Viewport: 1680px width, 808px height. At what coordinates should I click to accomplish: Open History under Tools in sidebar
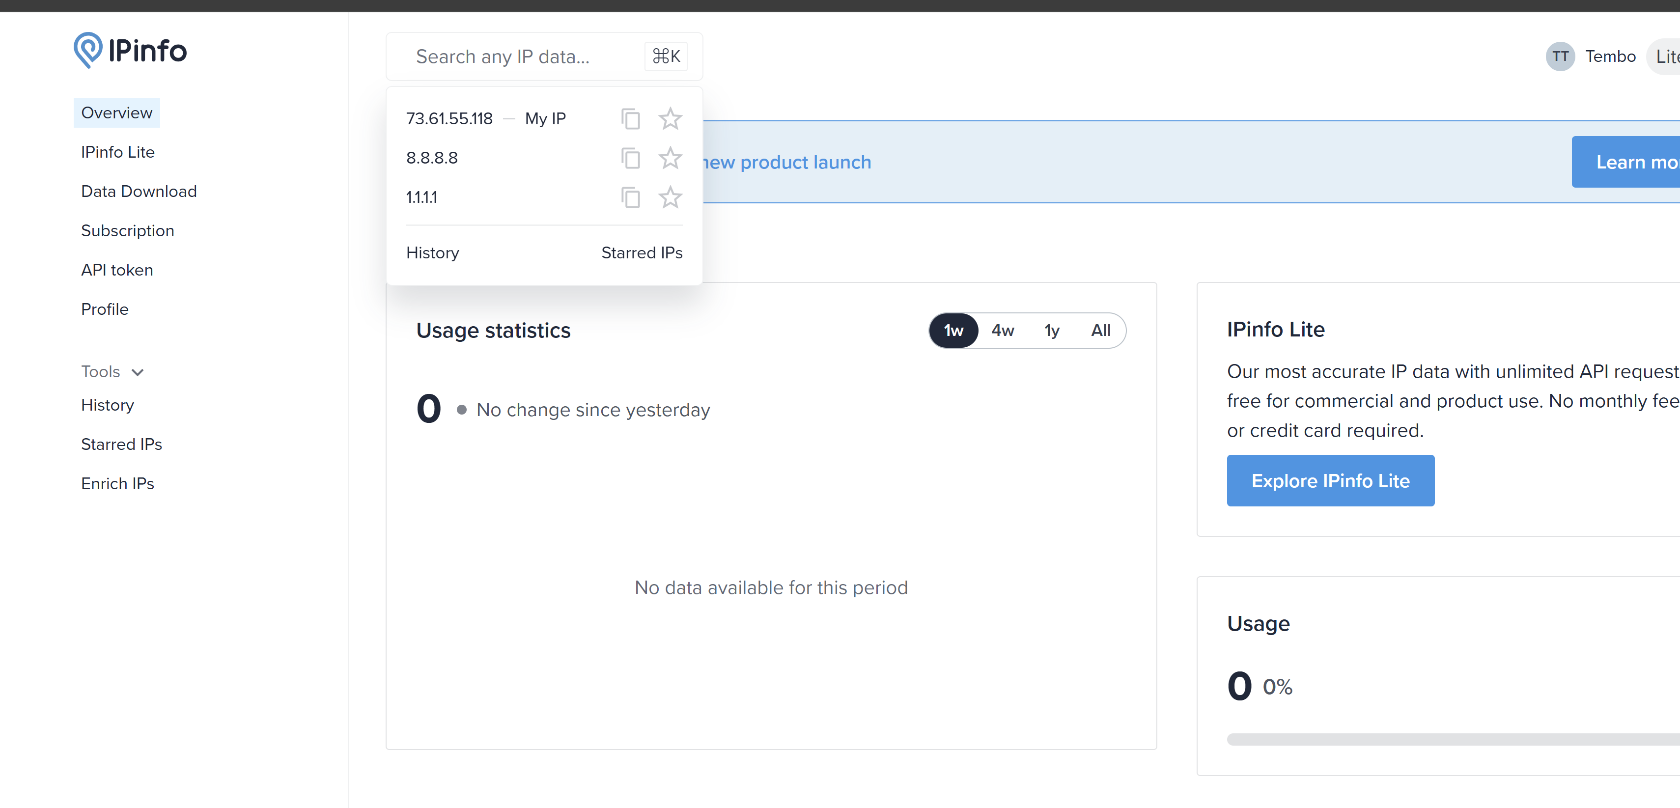click(x=107, y=405)
